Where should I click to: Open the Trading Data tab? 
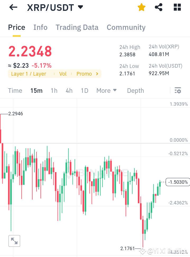point(77,27)
